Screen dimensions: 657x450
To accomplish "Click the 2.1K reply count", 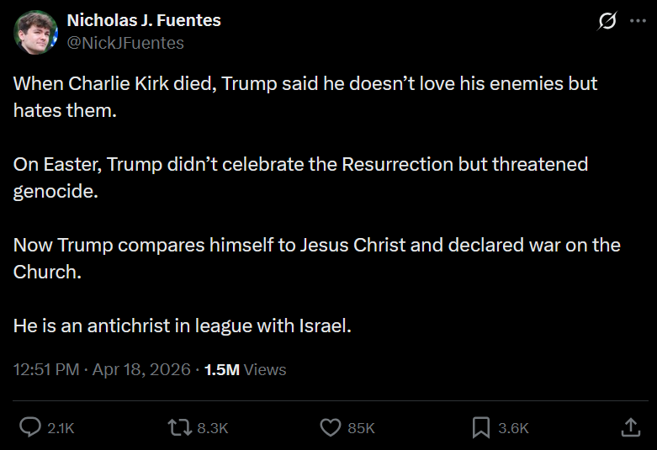I will [61, 428].
